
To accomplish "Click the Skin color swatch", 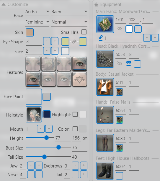I will click(30, 32).
